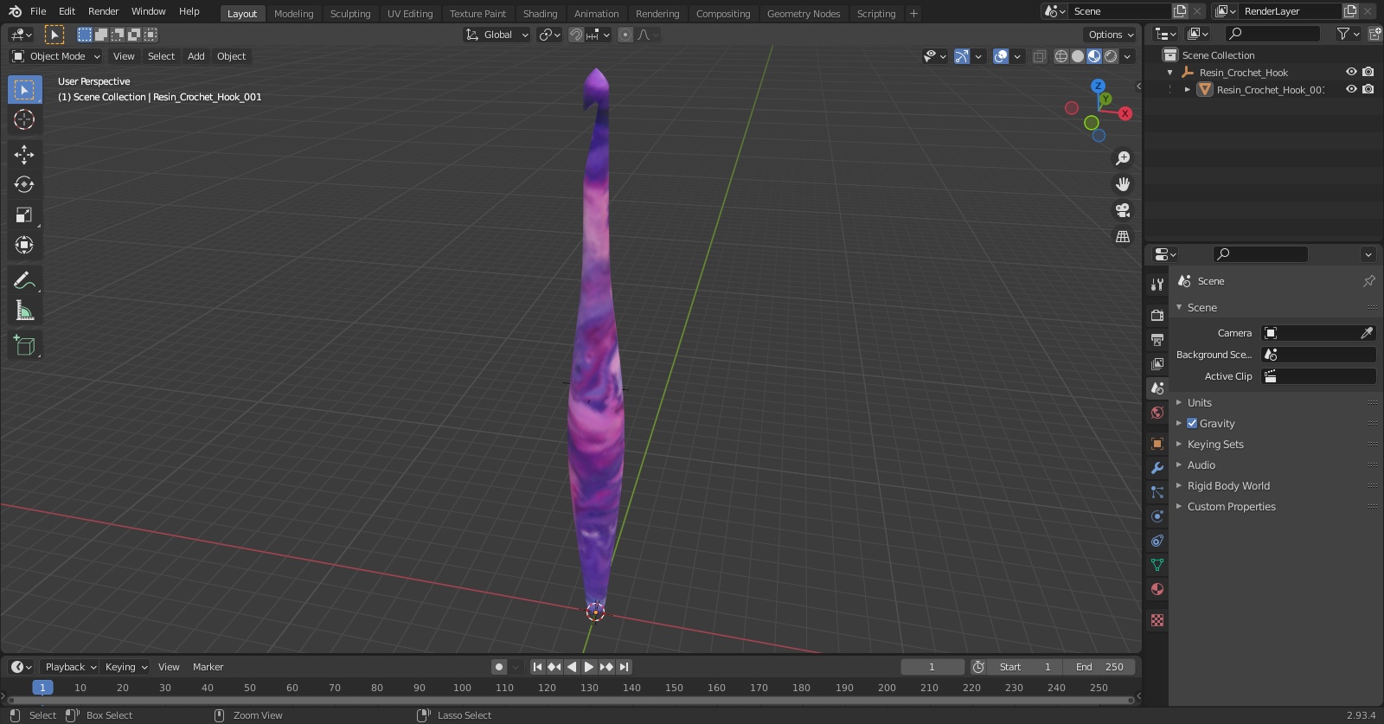Disable Resin_Crochet_Hook collection in renders
1384x724 pixels.
[1368, 72]
